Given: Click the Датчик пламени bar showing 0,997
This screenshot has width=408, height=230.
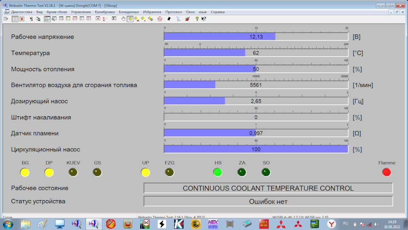Looking at the screenshot, I should [256, 133].
